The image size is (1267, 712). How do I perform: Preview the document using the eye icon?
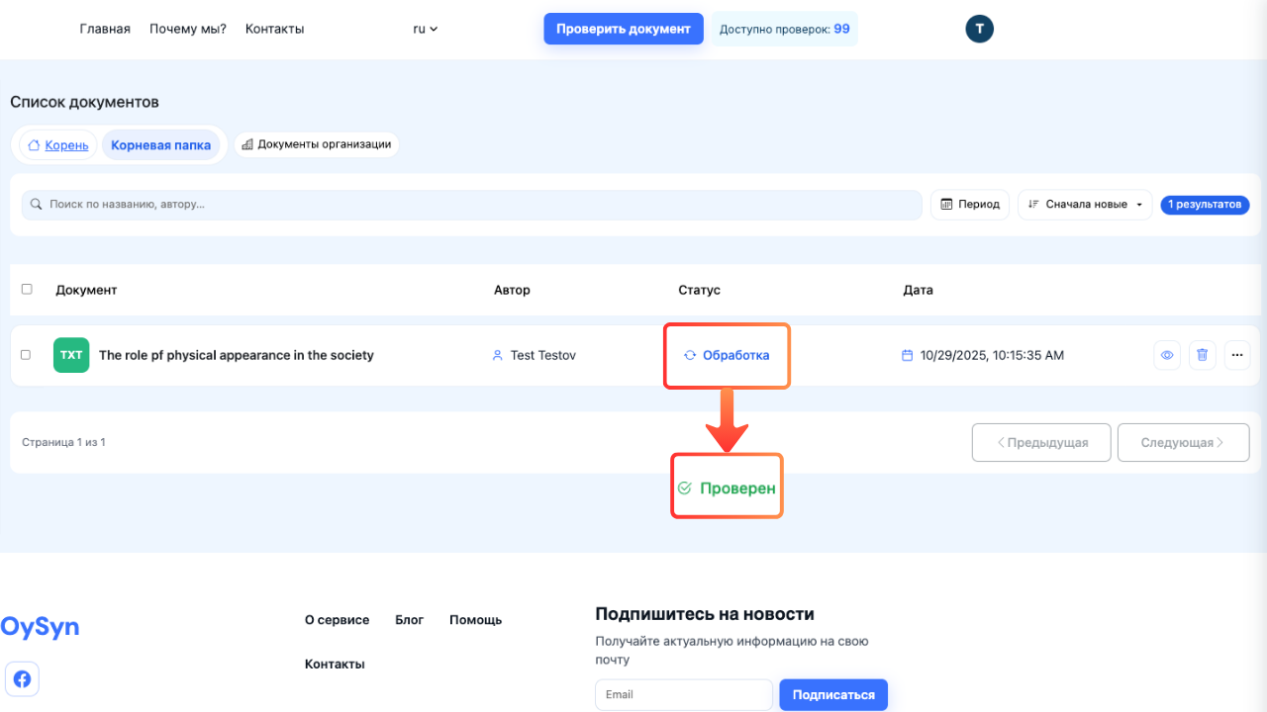(1167, 354)
